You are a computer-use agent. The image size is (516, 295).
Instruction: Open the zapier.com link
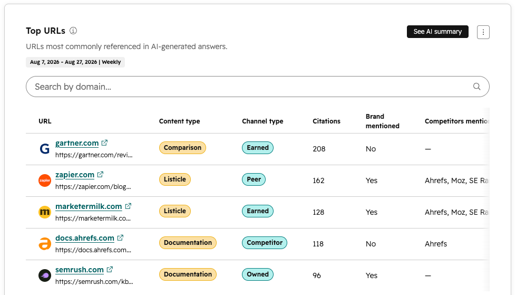[75, 175]
